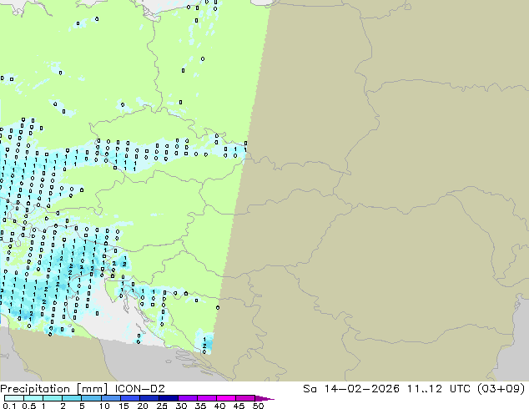Click legend value "50"
This screenshot has height=409, width=529.
tap(258, 406)
